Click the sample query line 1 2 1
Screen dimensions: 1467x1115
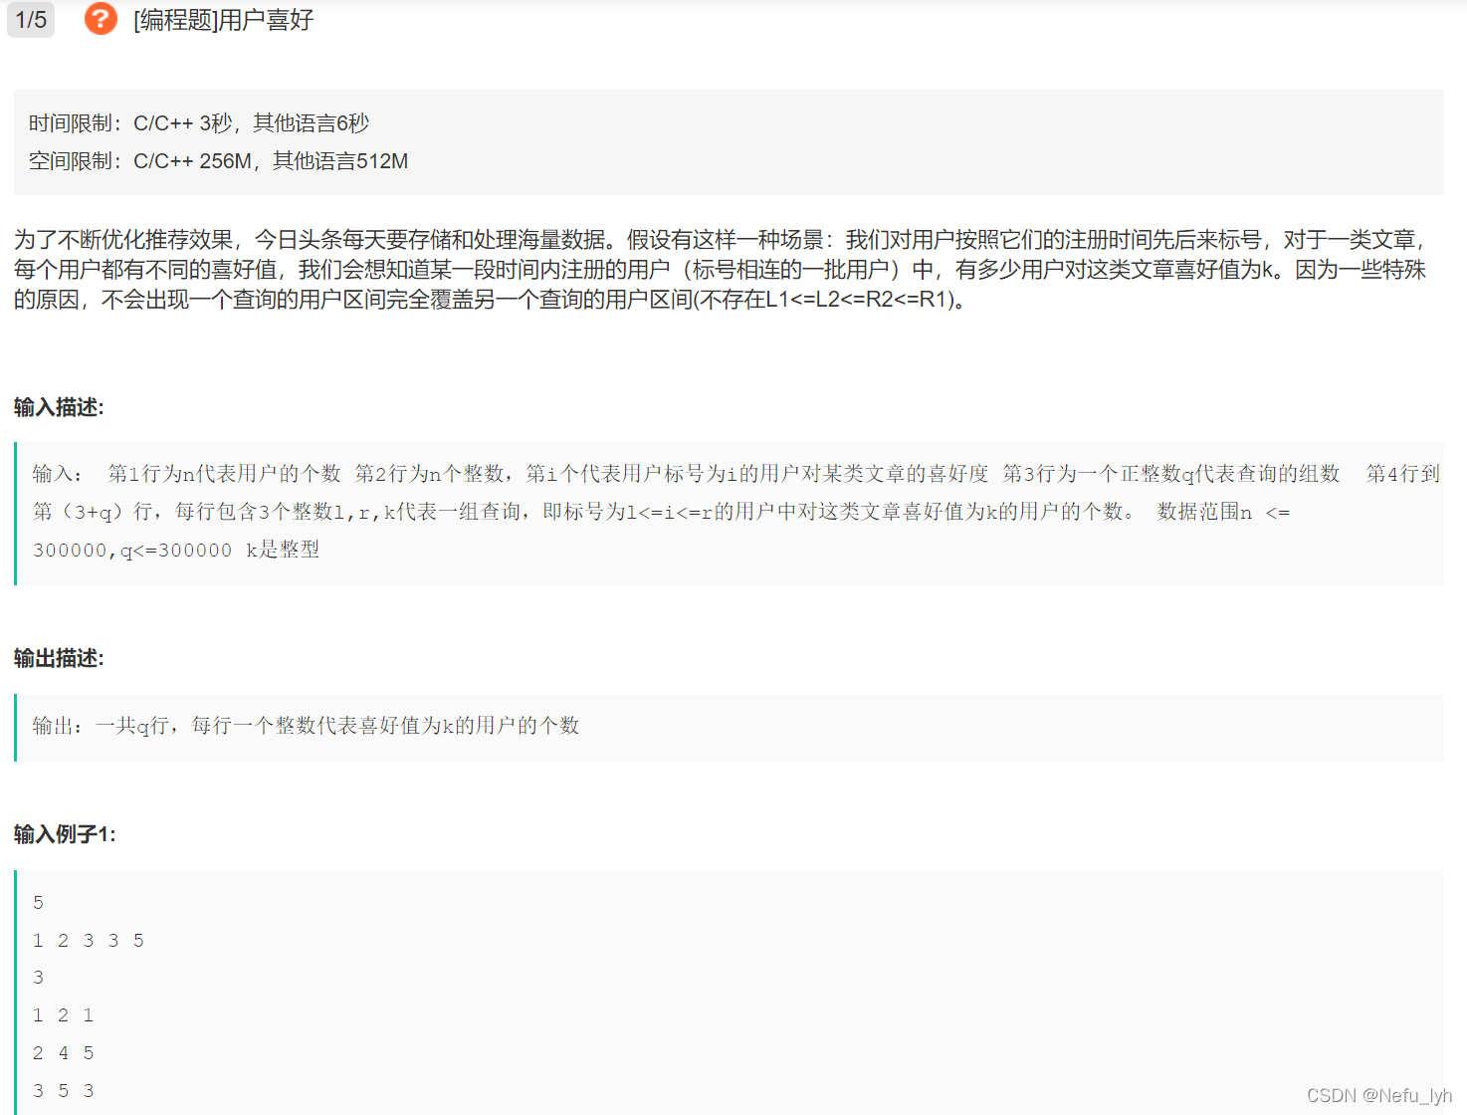(x=63, y=1015)
